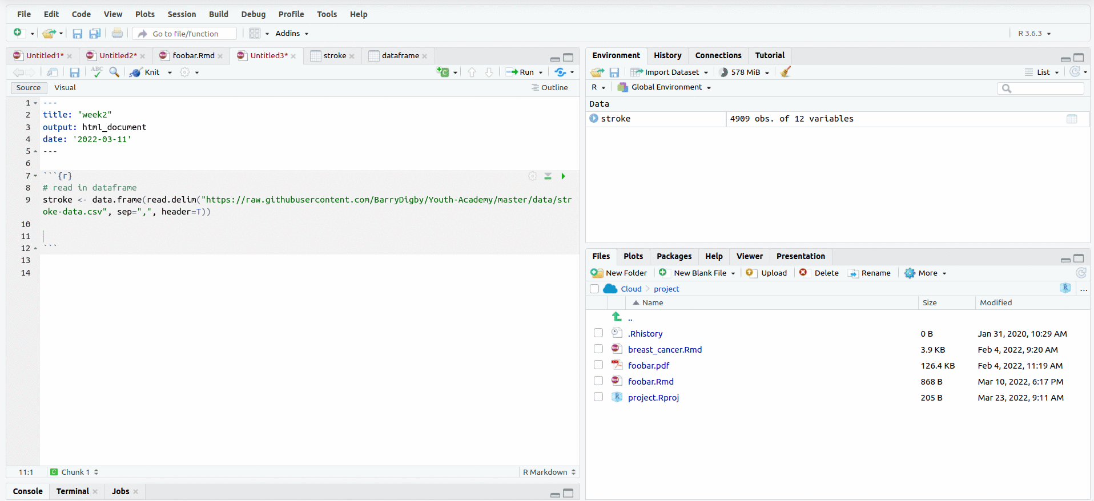This screenshot has width=1094, height=501.
Task: Clear the environment using broom icon
Action: 786,72
